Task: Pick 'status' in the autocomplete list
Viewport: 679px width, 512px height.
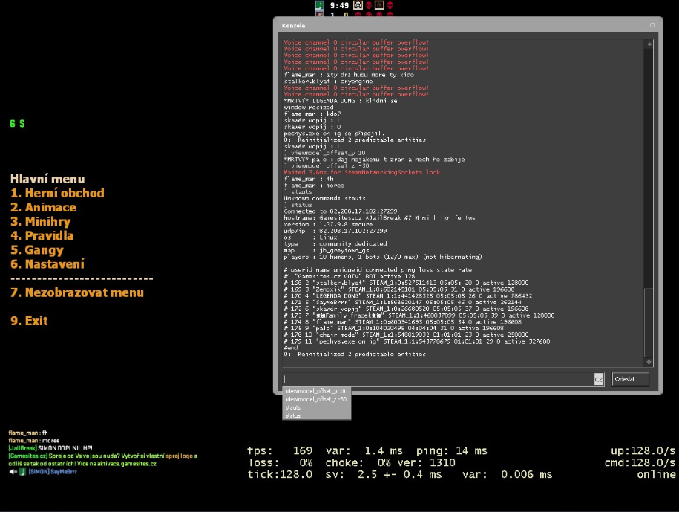Action: pos(293,416)
